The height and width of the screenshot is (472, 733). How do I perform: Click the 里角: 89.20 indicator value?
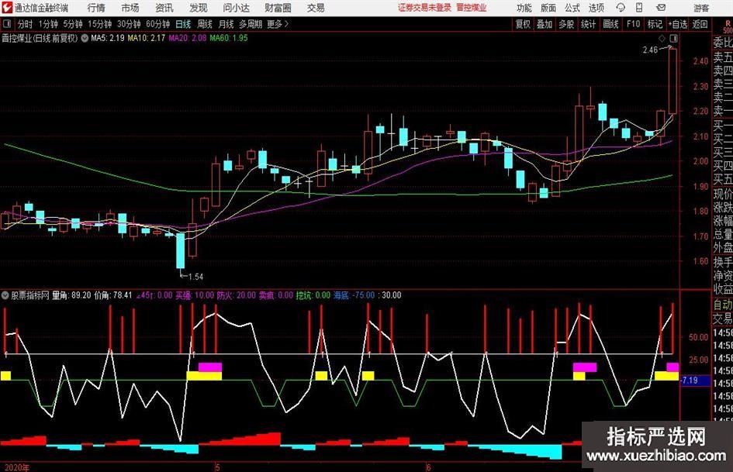[x=71, y=295]
